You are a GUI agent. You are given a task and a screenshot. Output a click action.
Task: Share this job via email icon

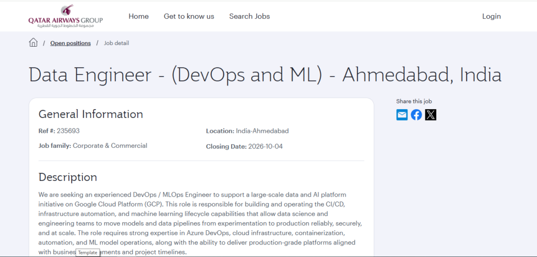pyautogui.click(x=402, y=115)
